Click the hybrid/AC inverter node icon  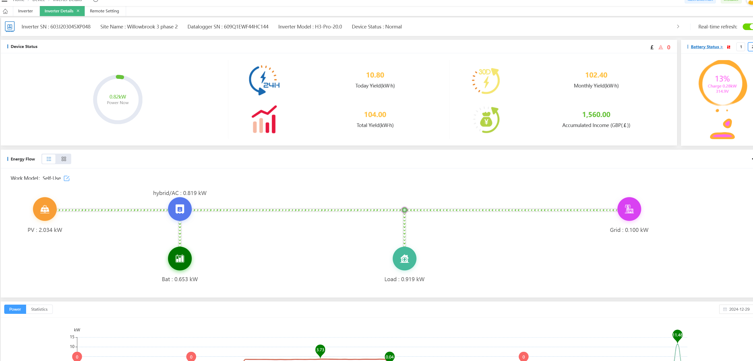(x=180, y=209)
